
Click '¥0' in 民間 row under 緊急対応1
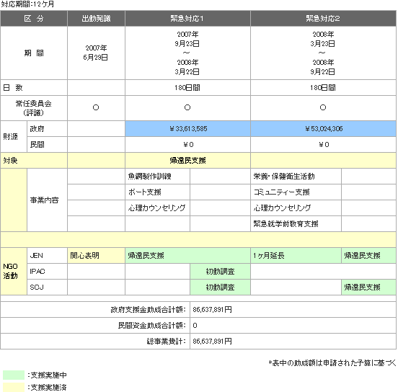click(x=187, y=144)
